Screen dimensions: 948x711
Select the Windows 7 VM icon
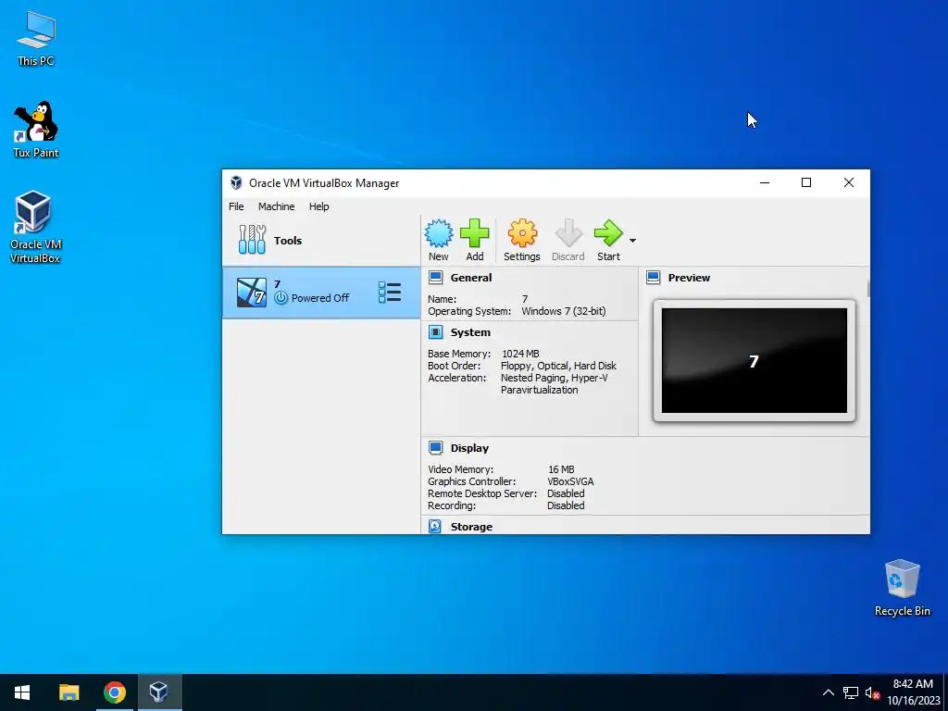point(252,293)
